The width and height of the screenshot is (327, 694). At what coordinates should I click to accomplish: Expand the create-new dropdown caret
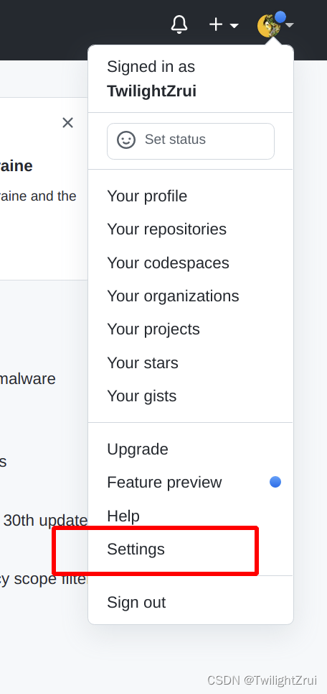pos(234,26)
